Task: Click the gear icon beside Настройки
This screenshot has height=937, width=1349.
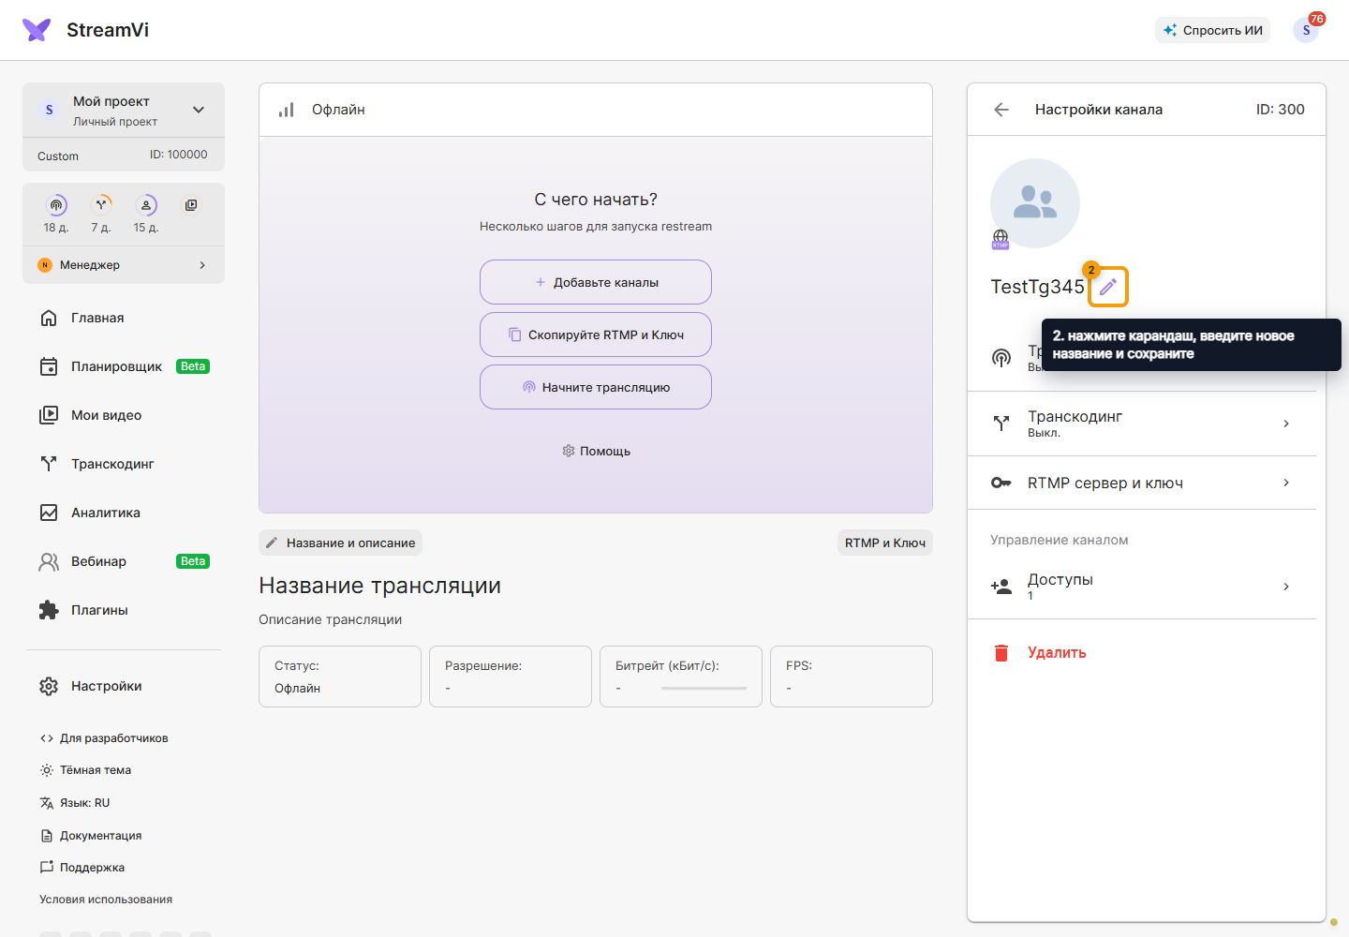Action: pyautogui.click(x=49, y=687)
